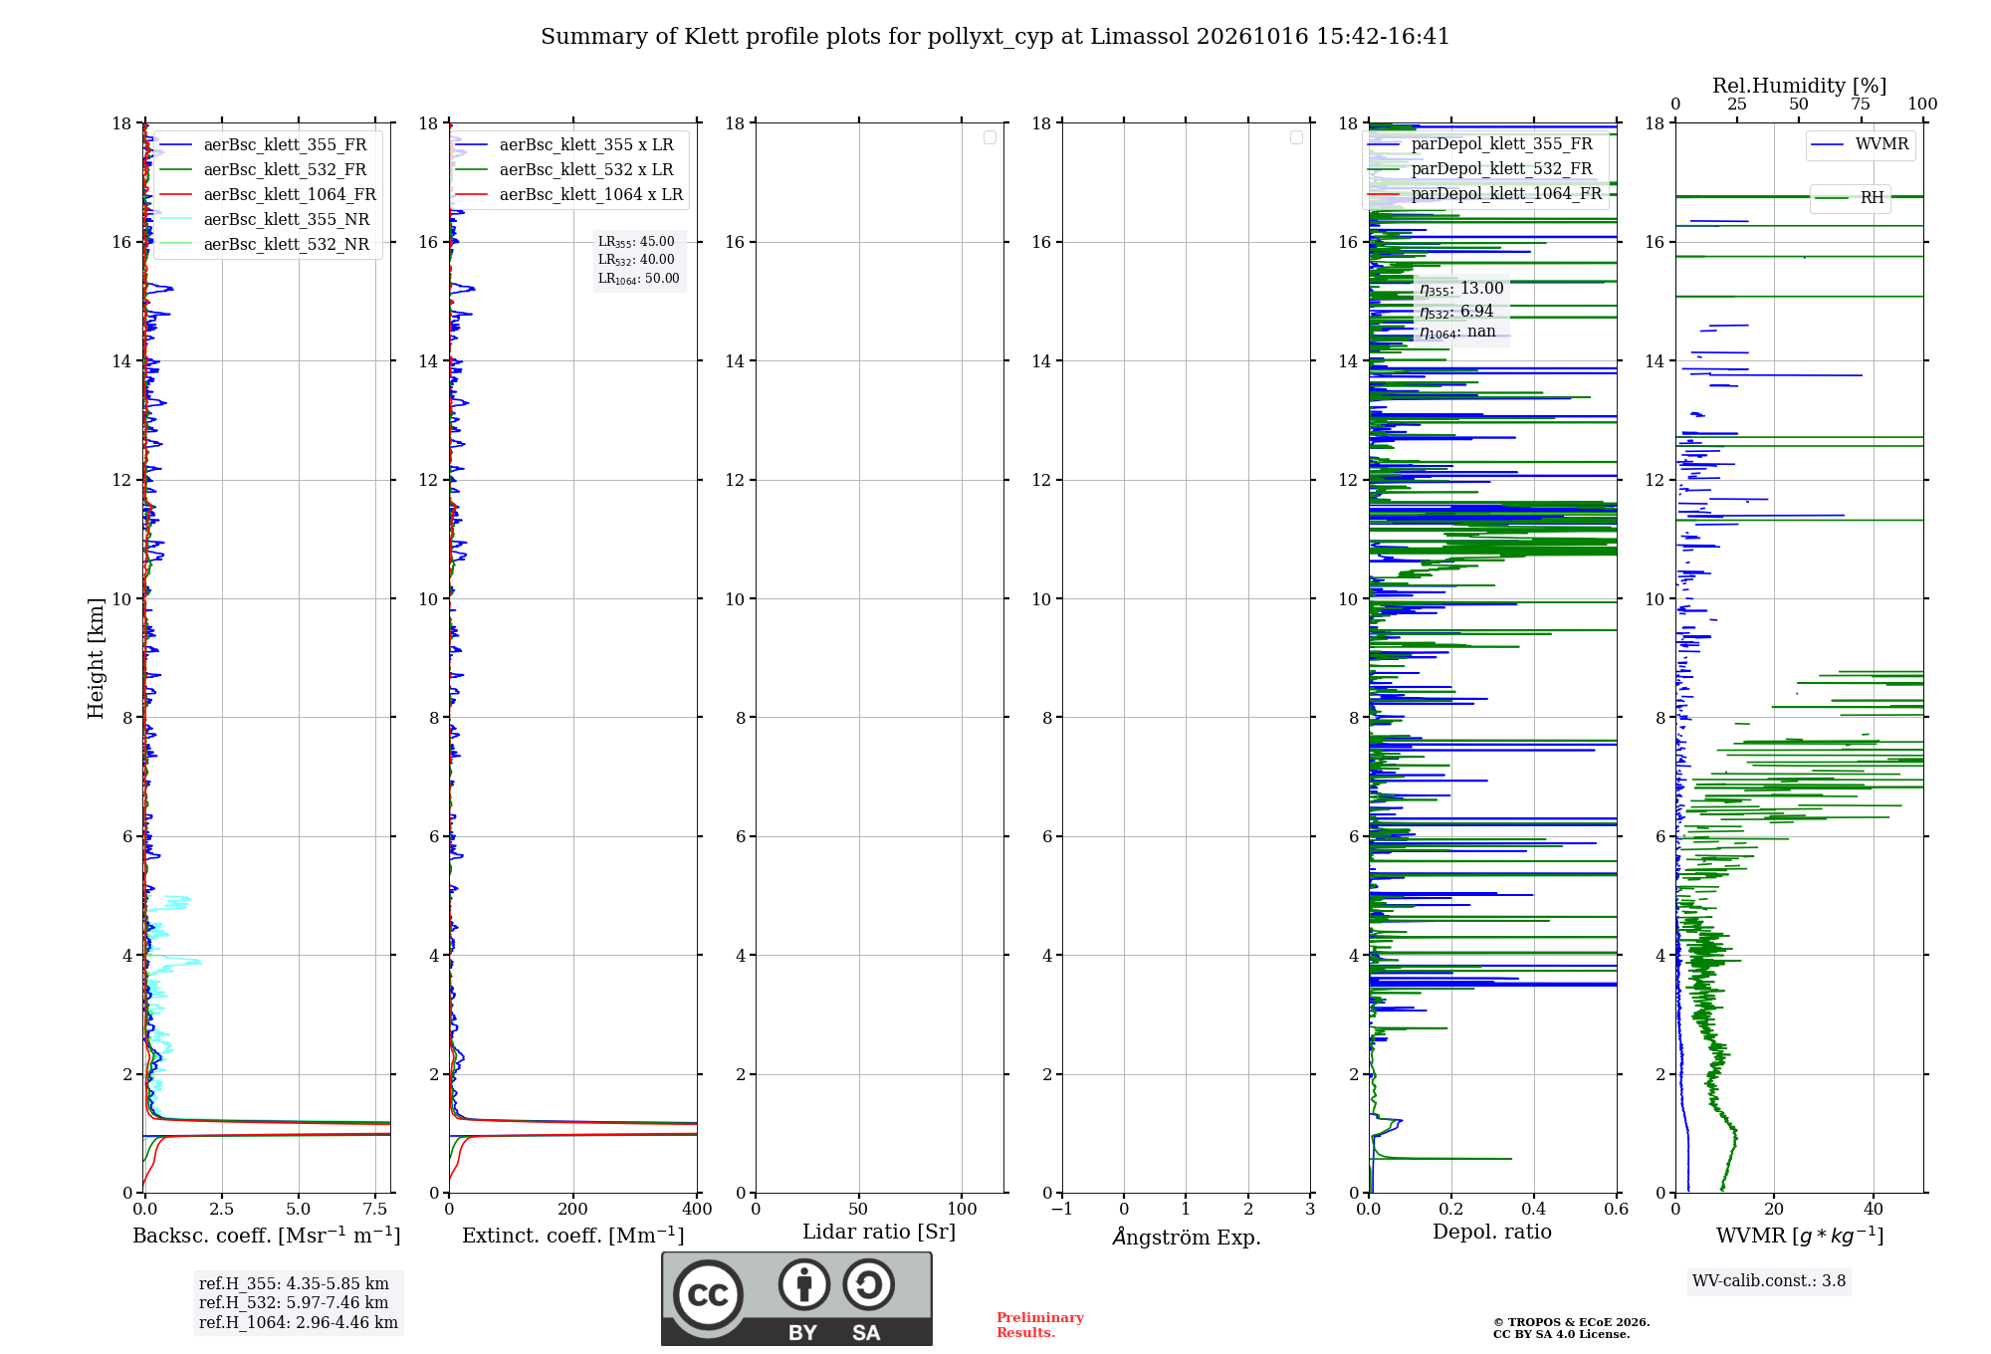1991x1354 pixels.
Task: Select the aerBsc_klett_355_FR legend entry
Action: click(x=264, y=145)
